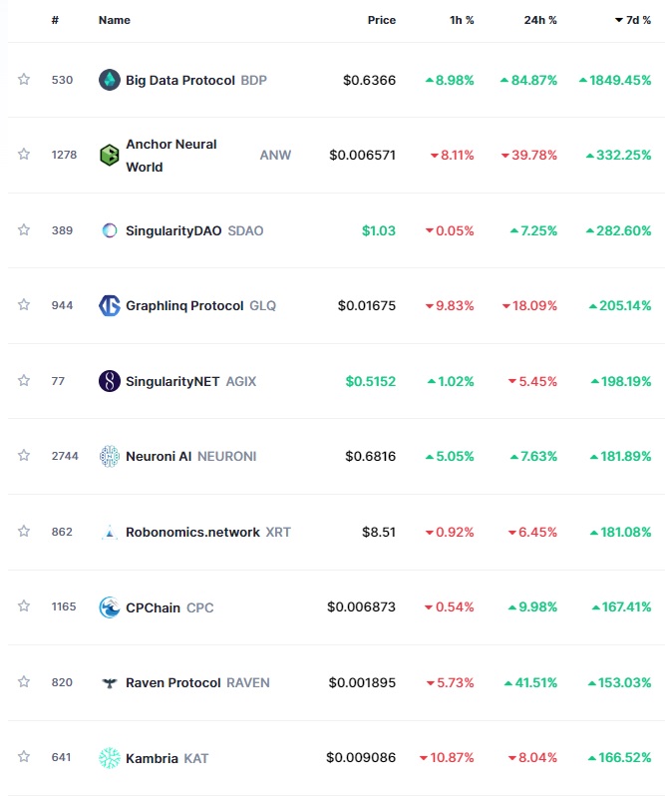Click the Kambria snowflake logo

pos(110,758)
